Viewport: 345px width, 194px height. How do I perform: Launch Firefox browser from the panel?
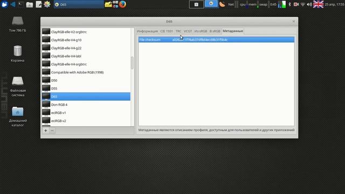(x=122, y=4)
